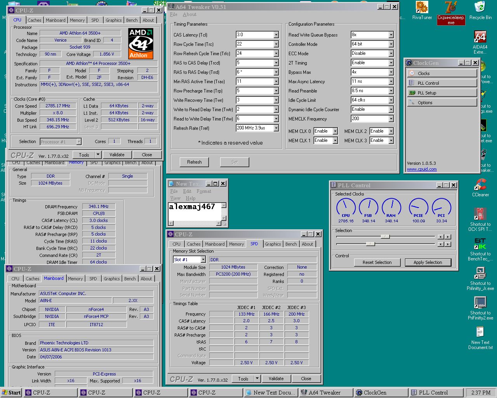Expand the CAS Latency (Tcl) dropdown
Image resolution: width=497 pixels, height=398 pixels.
tap(276, 35)
